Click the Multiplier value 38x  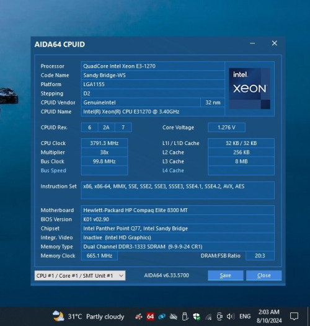click(x=104, y=152)
